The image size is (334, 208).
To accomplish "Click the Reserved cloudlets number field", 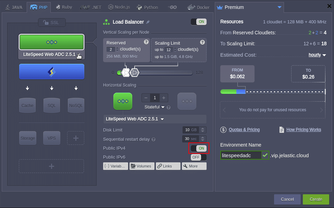I will coord(111,49).
